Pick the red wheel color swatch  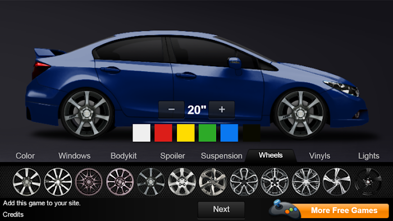163,133
